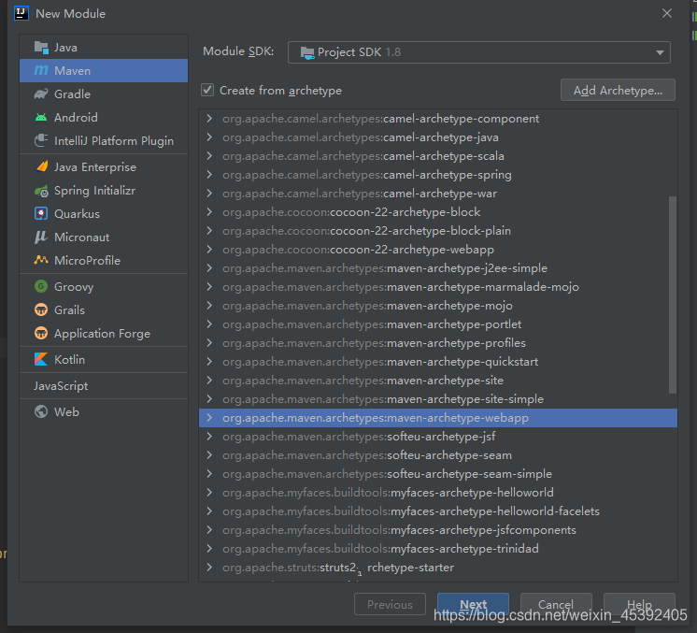Click the Cancel button
The height and width of the screenshot is (633, 697).
(556, 604)
